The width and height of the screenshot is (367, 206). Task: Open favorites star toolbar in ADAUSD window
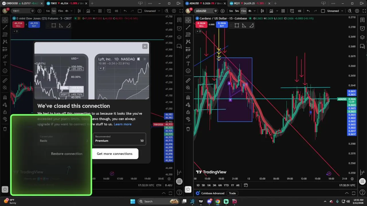pyautogui.click(x=188, y=189)
